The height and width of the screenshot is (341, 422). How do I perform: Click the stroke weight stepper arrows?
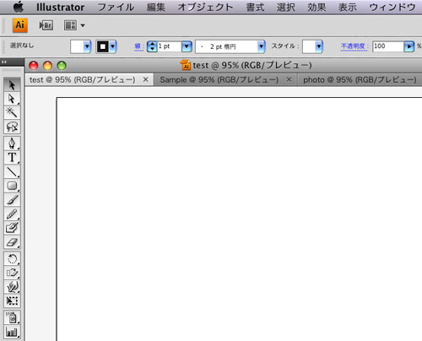click(x=152, y=46)
